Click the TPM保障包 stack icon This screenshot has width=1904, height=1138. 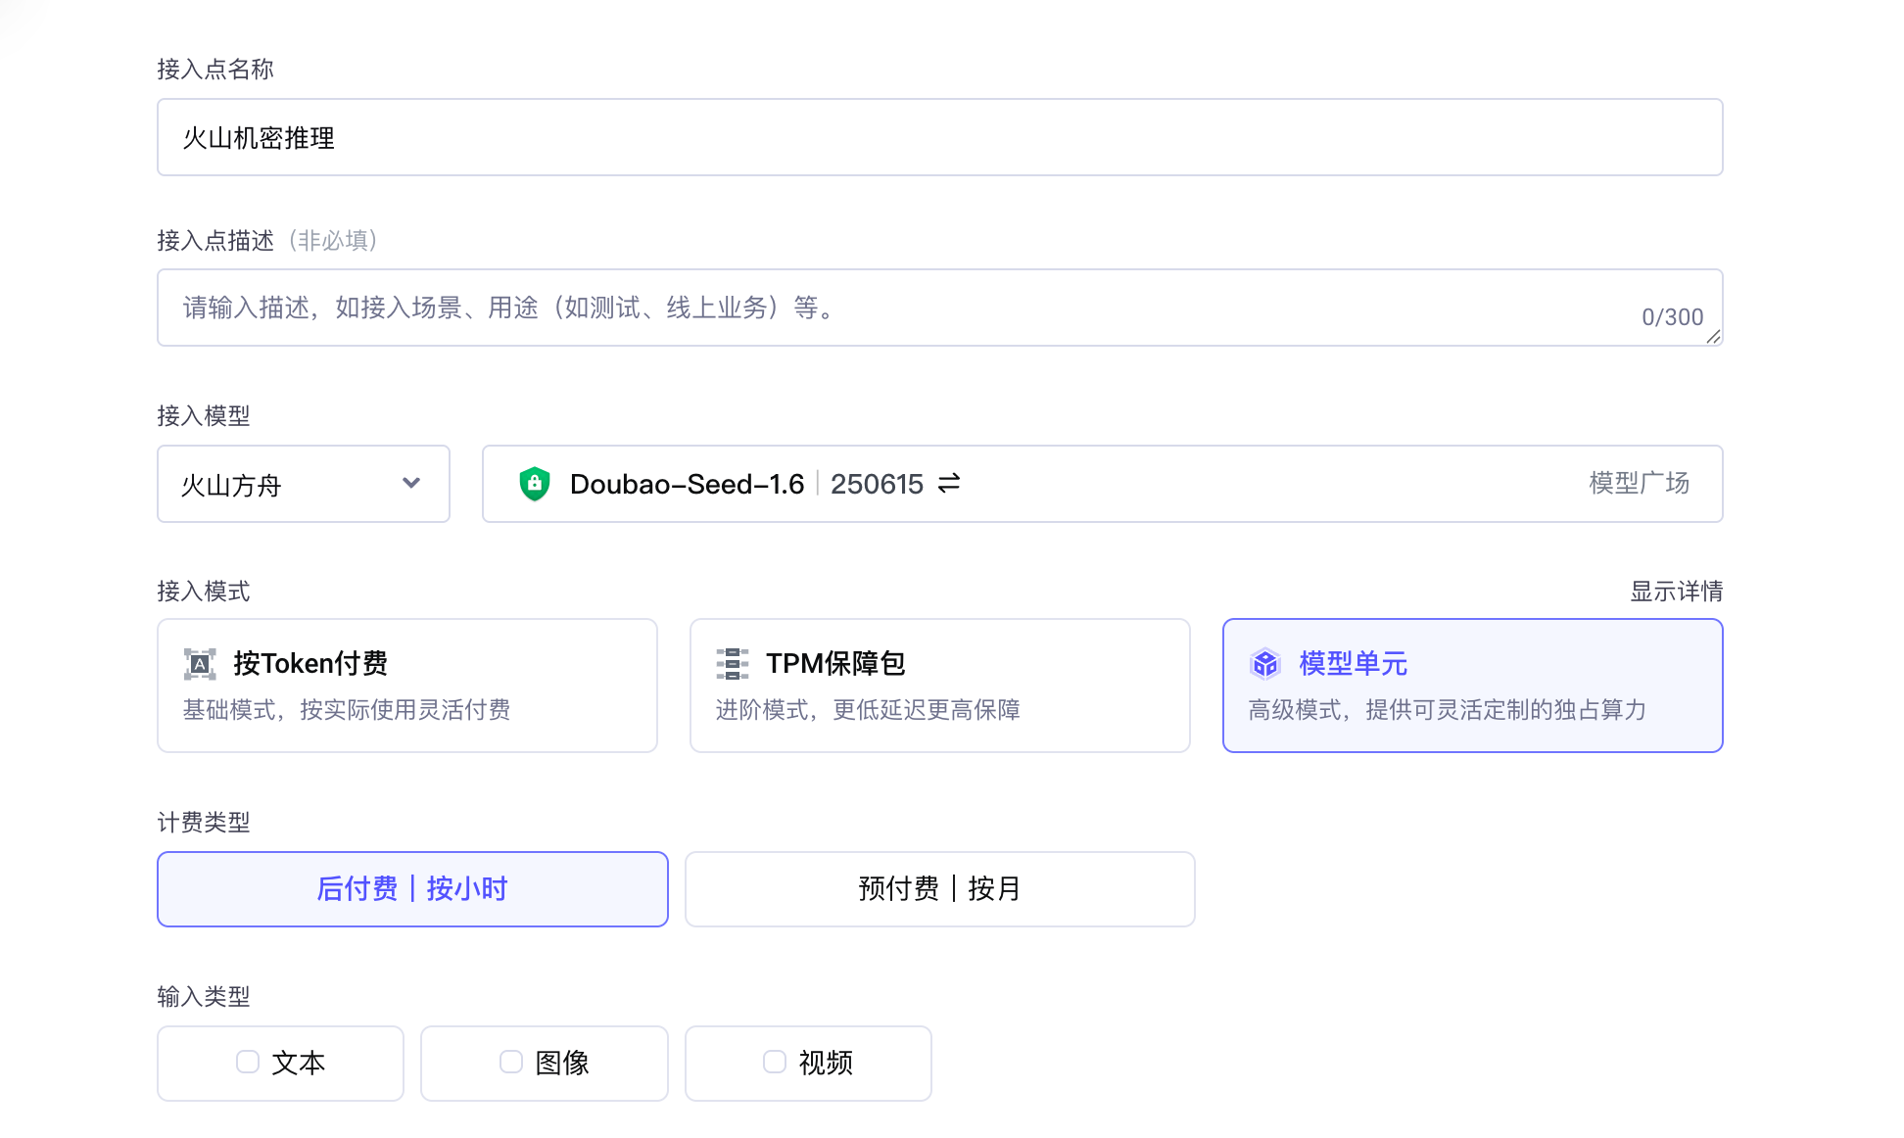tap(732, 664)
